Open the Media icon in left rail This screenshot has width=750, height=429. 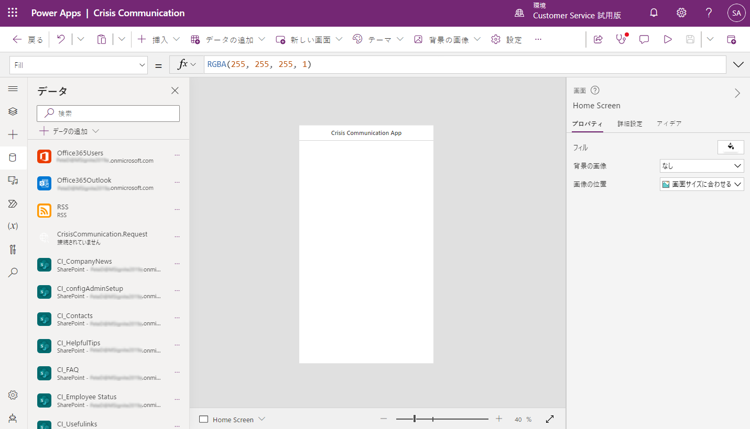tap(13, 180)
